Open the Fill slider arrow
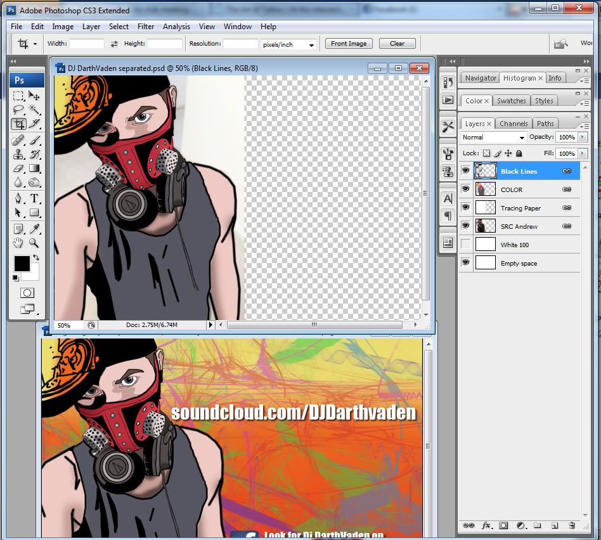Image resolution: width=601 pixels, height=540 pixels. [x=583, y=153]
